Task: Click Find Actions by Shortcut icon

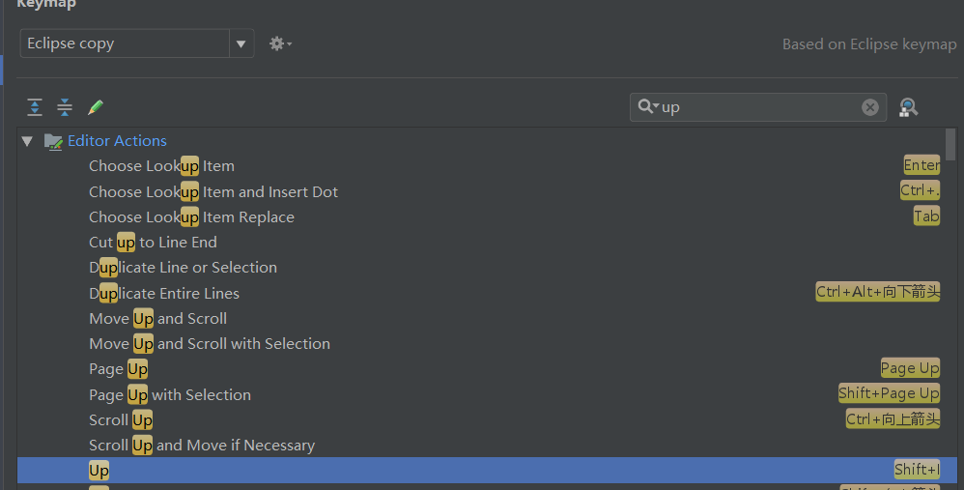Action: (x=908, y=107)
